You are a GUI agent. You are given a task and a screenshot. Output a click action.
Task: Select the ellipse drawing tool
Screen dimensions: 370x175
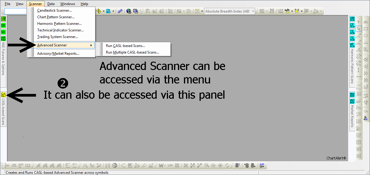pos(366,36)
